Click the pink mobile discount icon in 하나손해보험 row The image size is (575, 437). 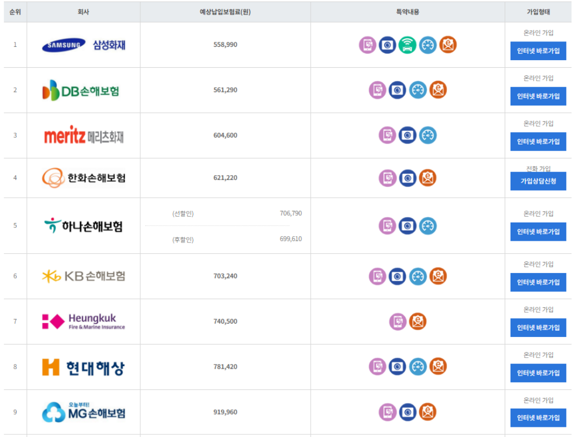pyautogui.click(x=387, y=226)
